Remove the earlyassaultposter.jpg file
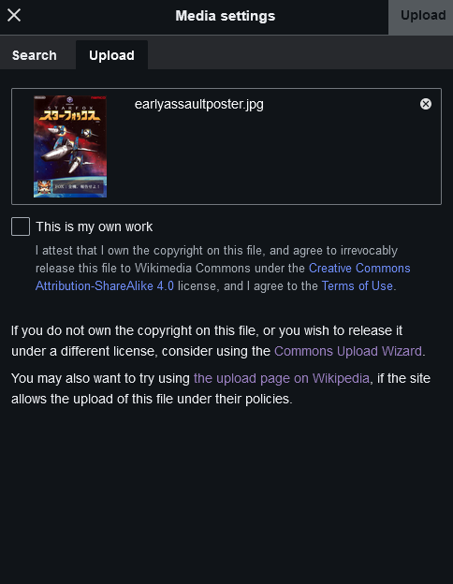453x584 pixels. tap(426, 104)
